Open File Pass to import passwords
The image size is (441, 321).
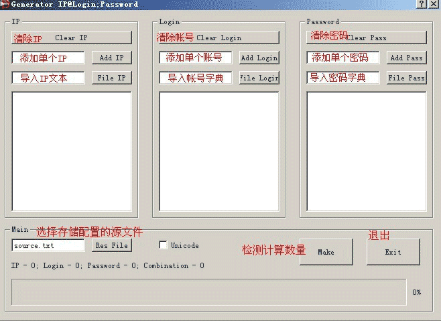coord(406,78)
